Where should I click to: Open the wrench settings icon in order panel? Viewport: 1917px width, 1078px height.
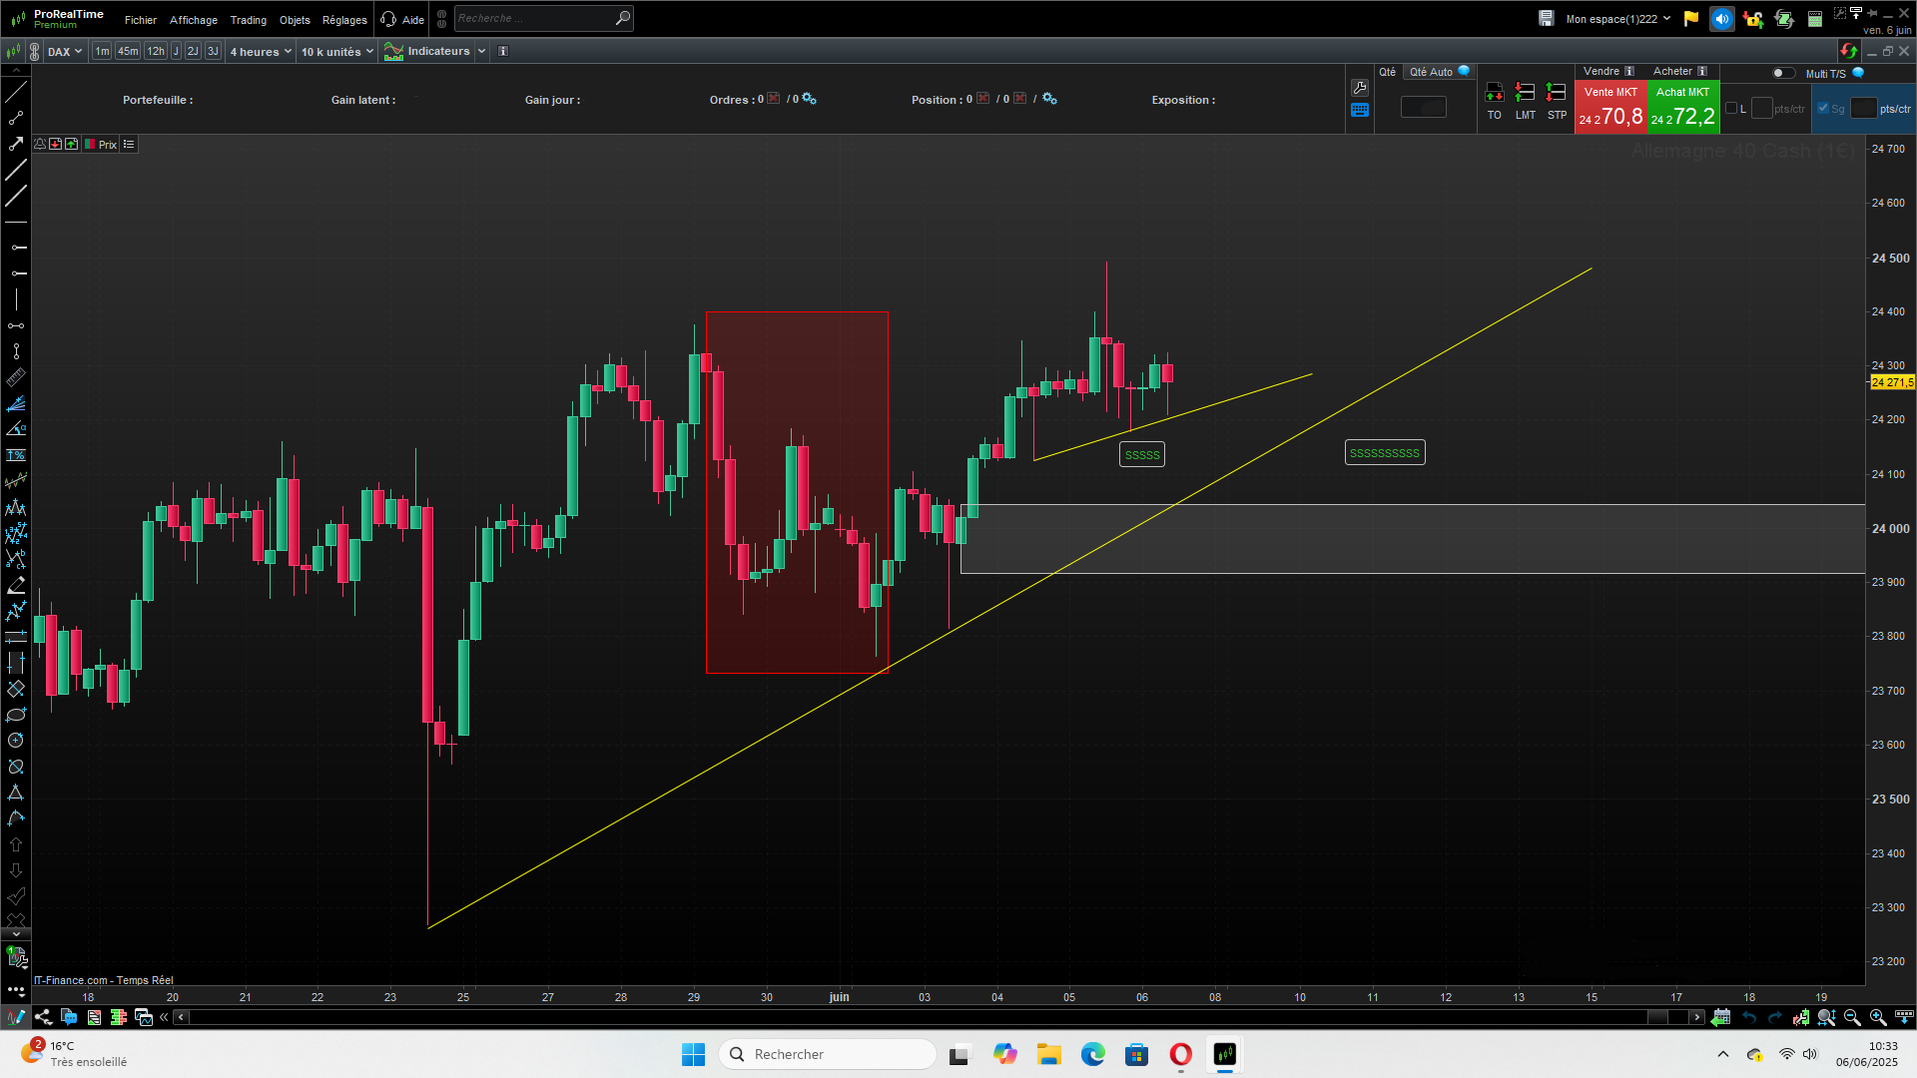pyautogui.click(x=1360, y=88)
